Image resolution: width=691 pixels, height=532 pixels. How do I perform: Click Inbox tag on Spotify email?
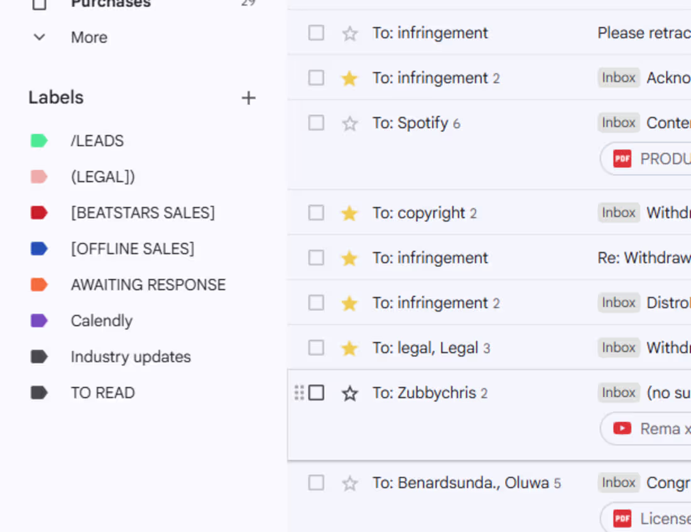(x=619, y=122)
